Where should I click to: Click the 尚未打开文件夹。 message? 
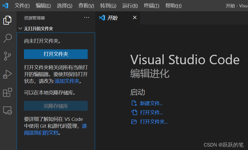pos(42,41)
